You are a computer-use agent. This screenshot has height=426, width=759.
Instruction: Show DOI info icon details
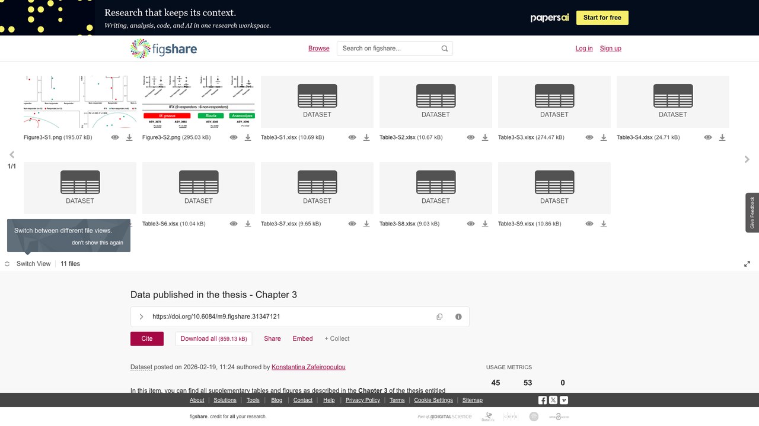458,317
